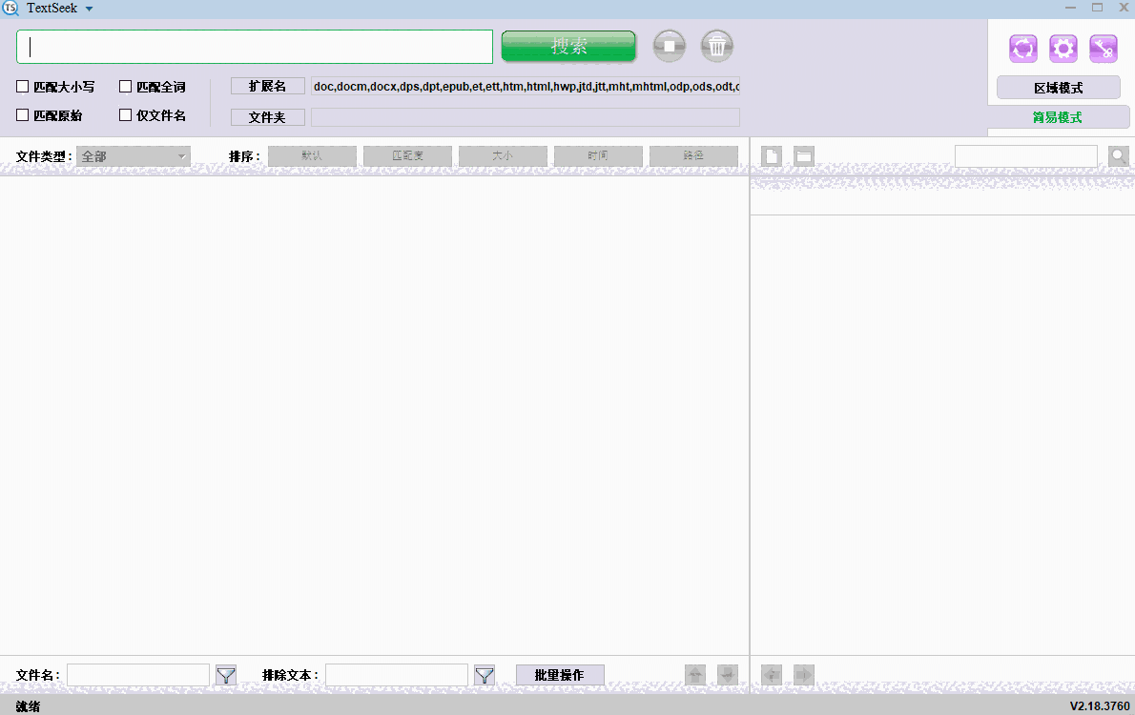Click the purple refresh icon at top right
The height and width of the screenshot is (715, 1135).
[x=1022, y=48]
